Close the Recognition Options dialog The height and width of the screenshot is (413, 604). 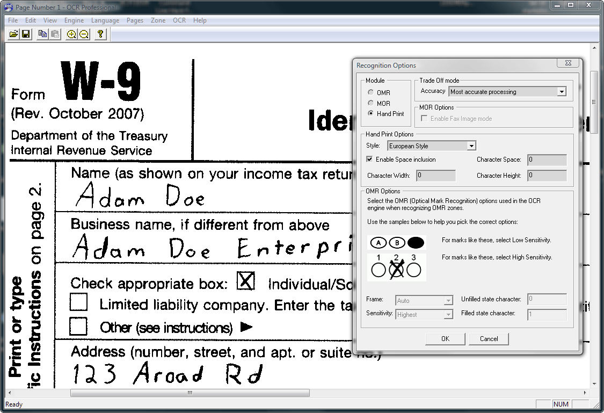coord(568,63)
